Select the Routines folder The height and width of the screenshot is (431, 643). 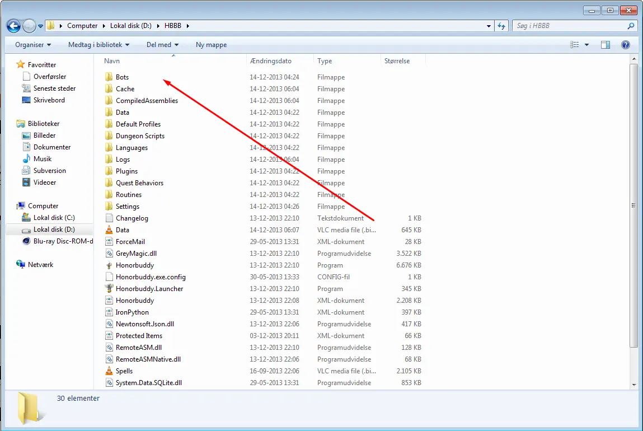[128, 194]
